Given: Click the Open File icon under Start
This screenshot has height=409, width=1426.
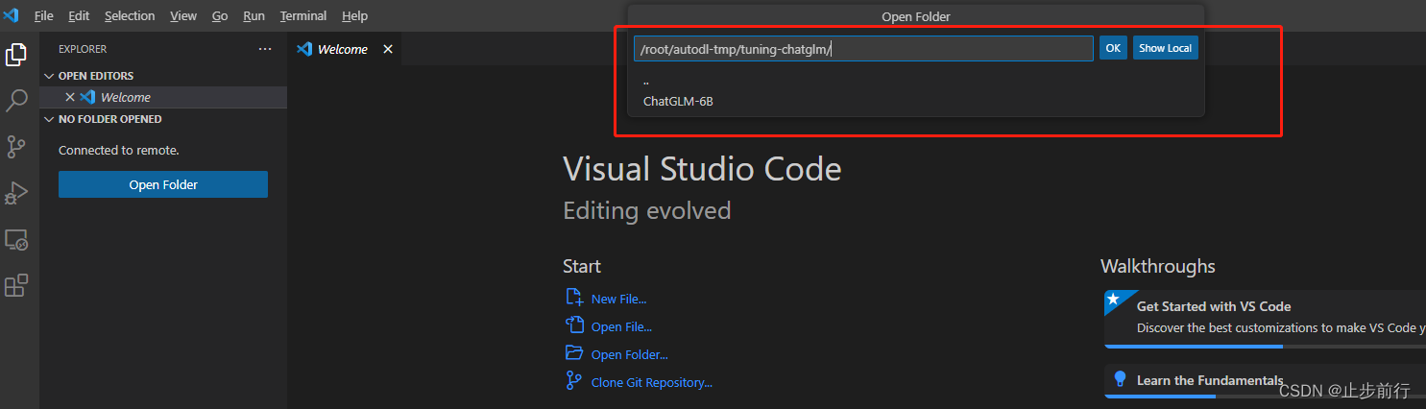Looking at the screenshot, I should (574, 325).
